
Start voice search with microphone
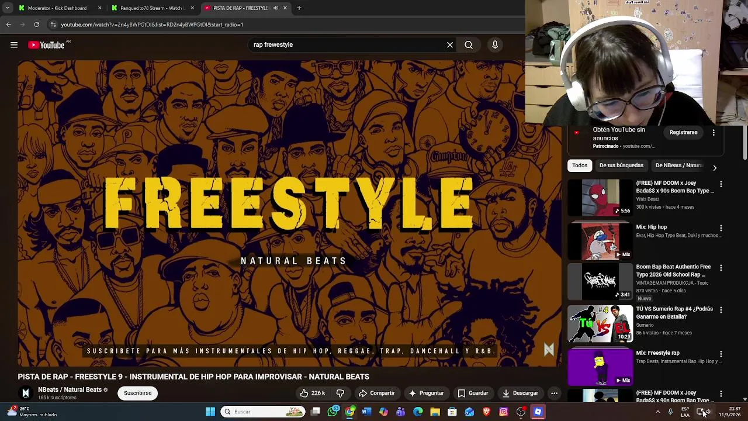click(x=495, y=45)
